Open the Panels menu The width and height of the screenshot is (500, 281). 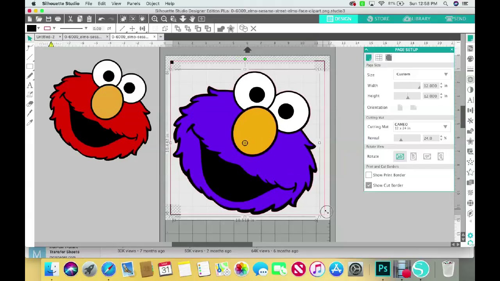point(133,4)
